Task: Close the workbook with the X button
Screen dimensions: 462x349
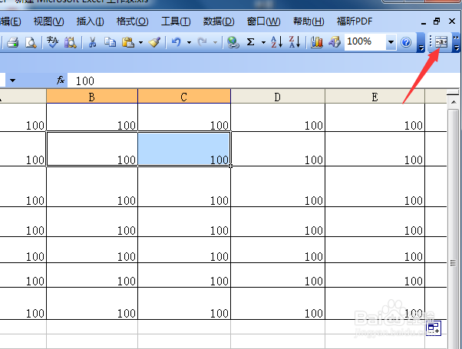Action: 452,21
